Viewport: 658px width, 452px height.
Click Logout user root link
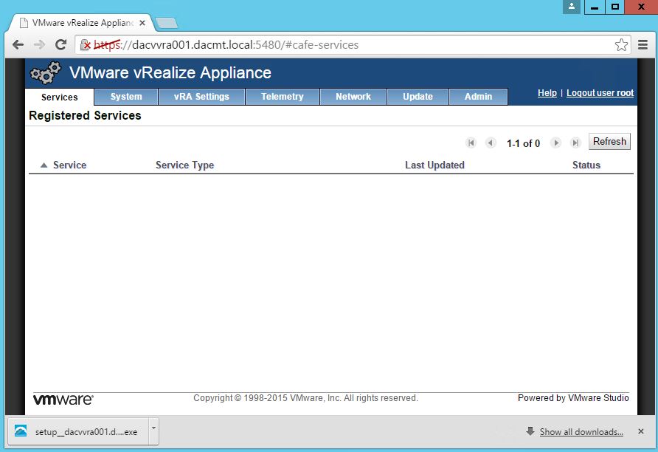(600, 93)
